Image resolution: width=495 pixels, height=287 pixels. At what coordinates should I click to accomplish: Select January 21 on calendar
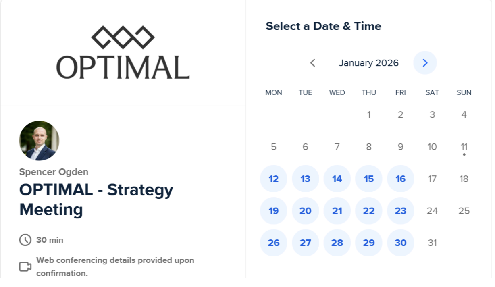pyautogui.click(x=337, y=211)
